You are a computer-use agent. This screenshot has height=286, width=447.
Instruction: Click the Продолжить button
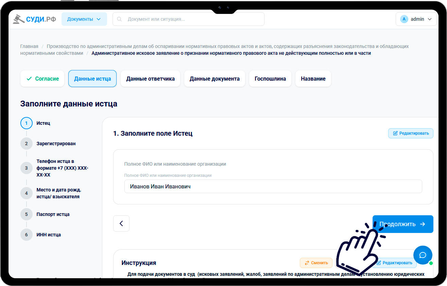click(402, 224)
